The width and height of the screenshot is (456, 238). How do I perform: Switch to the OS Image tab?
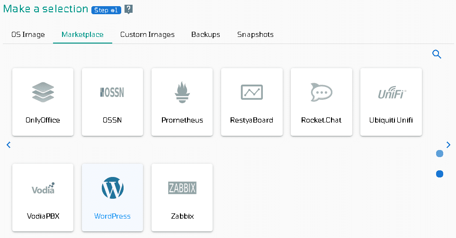click(28, 35)
